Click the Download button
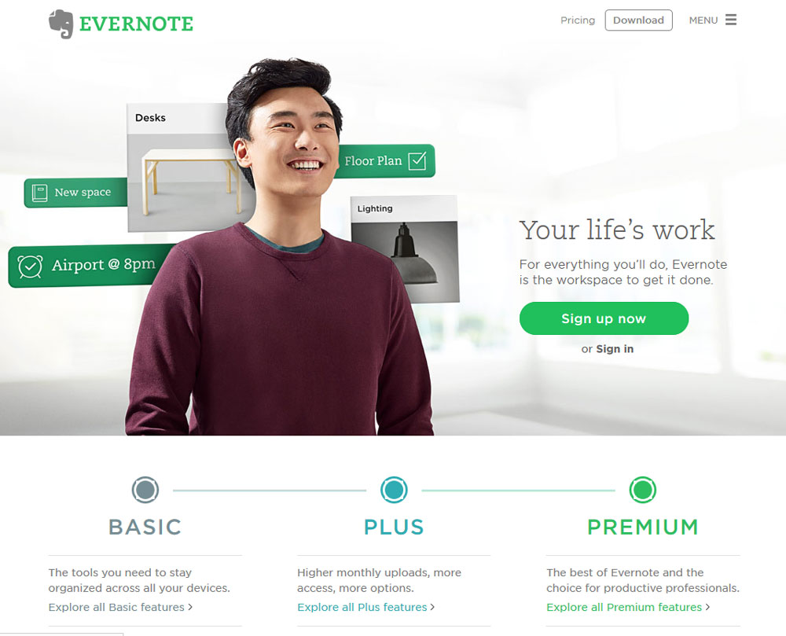Viewport: 786px width, 636px height. point(638,20)
